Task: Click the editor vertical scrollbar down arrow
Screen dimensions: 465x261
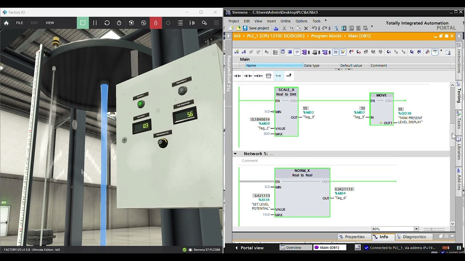Action: coord(452,224)
